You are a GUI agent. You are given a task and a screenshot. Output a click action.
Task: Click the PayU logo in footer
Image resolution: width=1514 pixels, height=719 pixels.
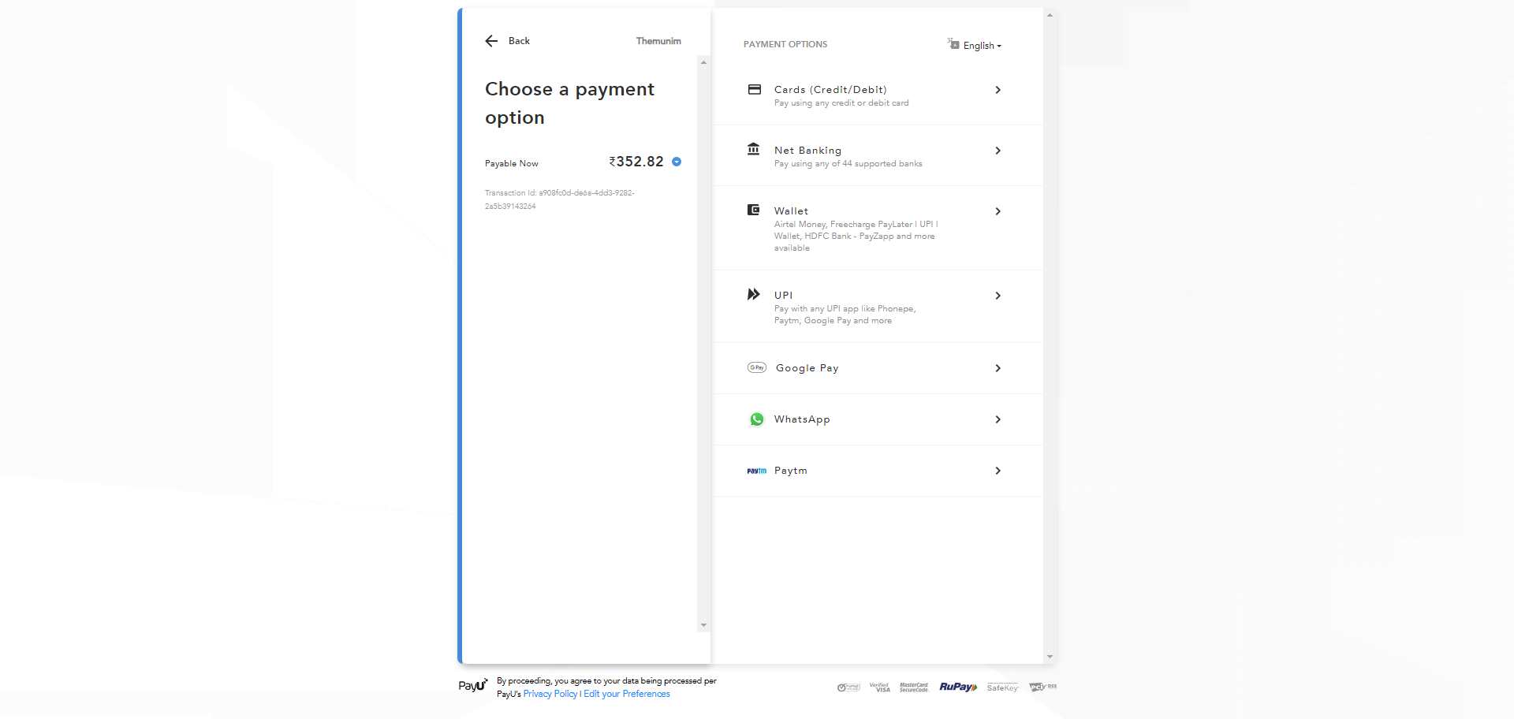point(473,686)
